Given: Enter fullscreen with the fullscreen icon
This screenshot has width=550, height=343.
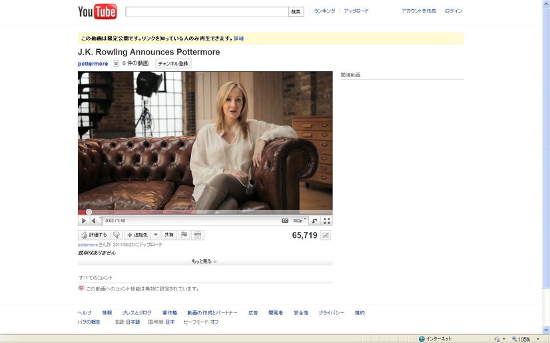Looking at the screenshot, I should pyautogui.click(x=327, y=221).
